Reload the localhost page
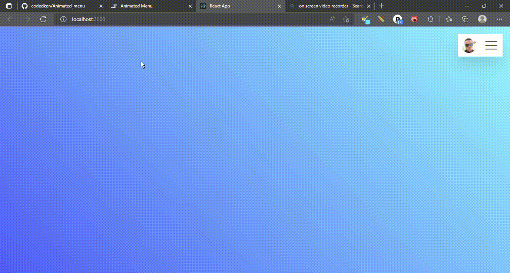Image resolution: width=510 pixels, height=273 pixels. tap(43, 19)
